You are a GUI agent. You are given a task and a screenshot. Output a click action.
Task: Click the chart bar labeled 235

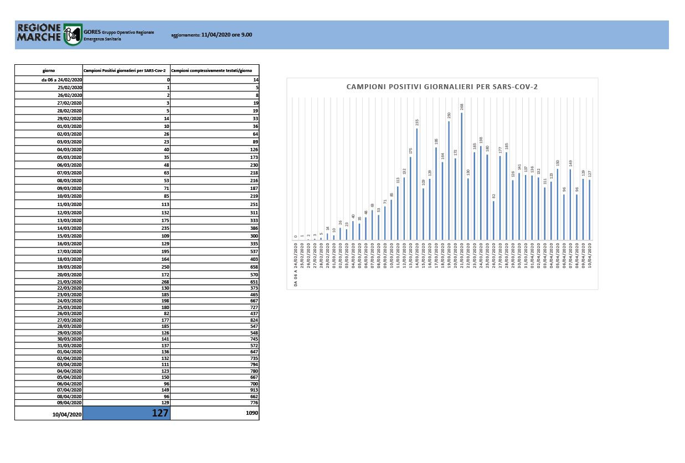(416, 184)
